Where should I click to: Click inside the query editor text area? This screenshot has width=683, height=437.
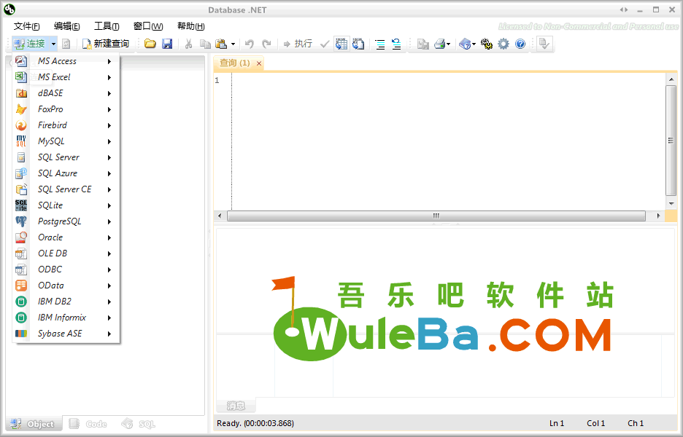(x=448, y=141)
